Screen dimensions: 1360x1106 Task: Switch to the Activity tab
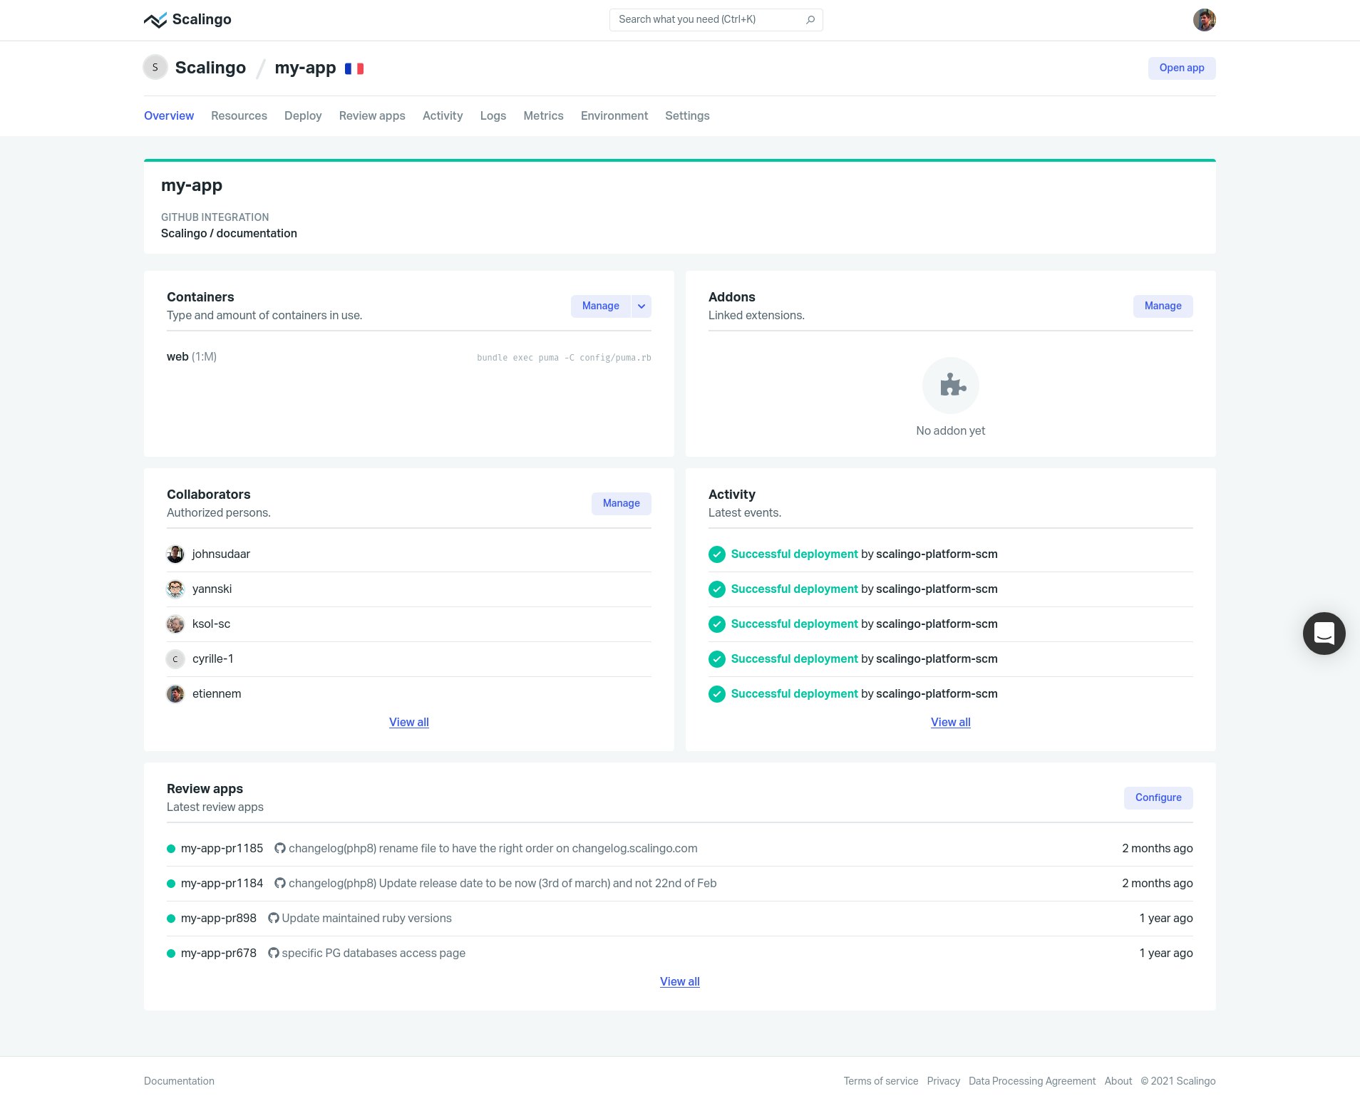click(443, 115)
